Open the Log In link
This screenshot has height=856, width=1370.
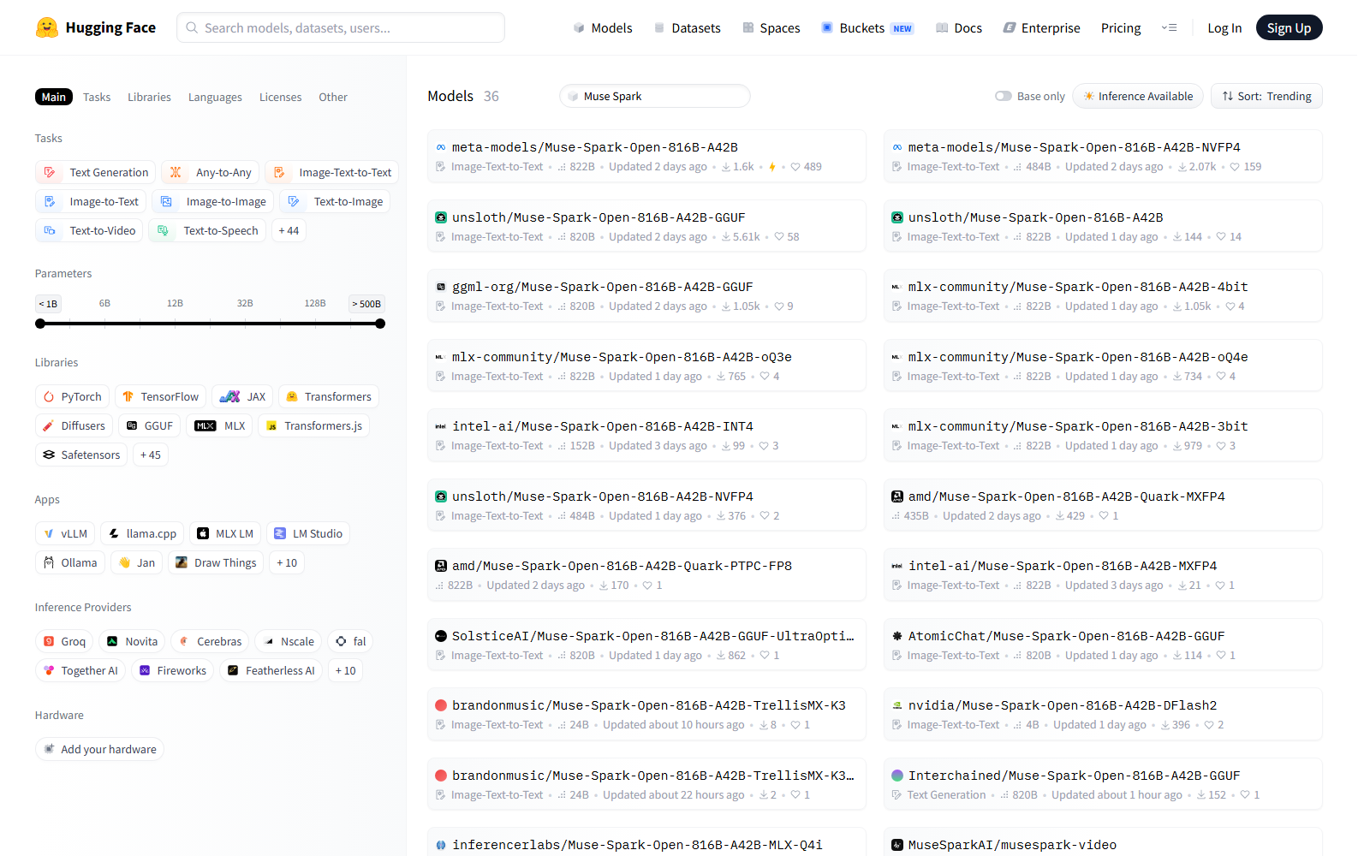pyautogui.click(x=1224, y=27)
